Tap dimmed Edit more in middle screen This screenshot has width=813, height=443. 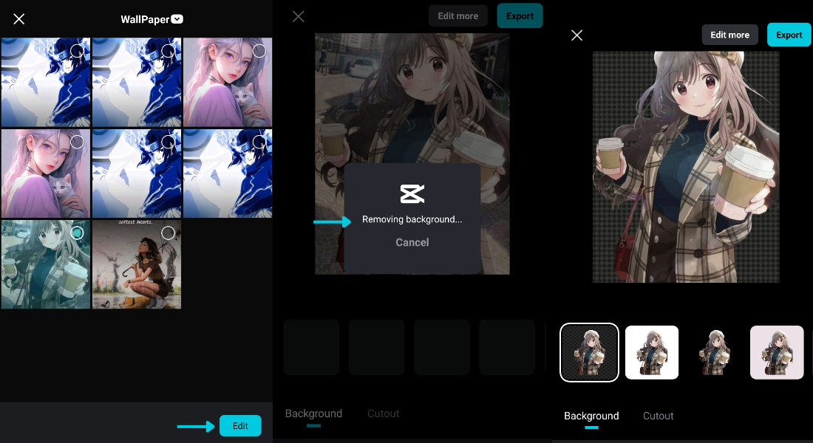click(x=457, y=16)
